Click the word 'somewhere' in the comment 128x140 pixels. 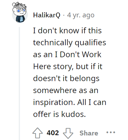(55, 90)
